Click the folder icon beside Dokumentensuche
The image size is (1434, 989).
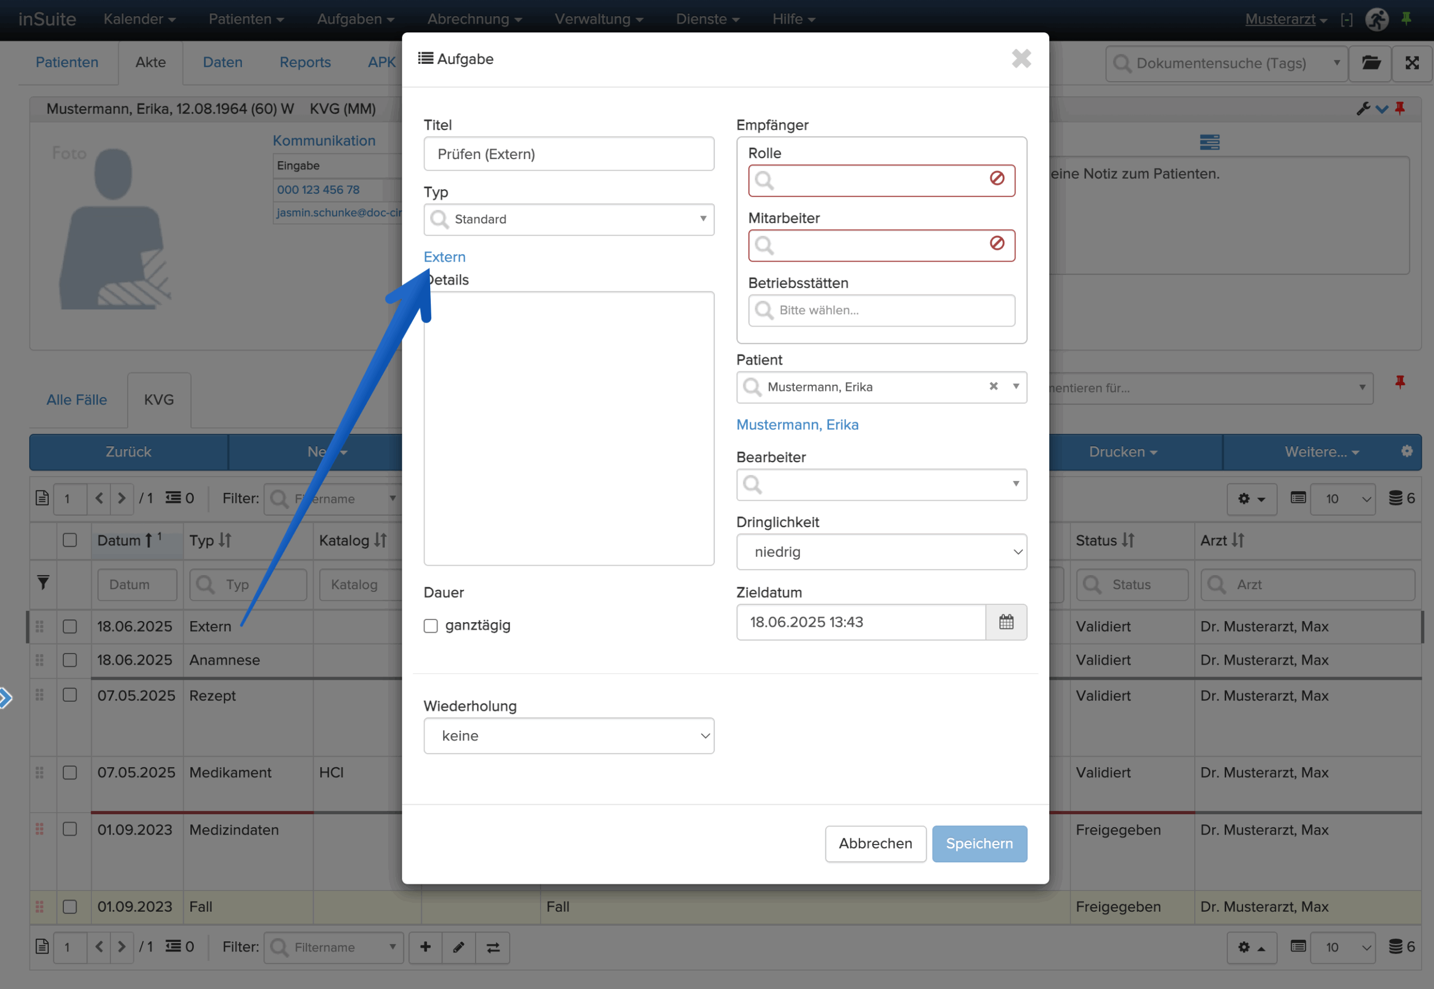pyautogui.click(x=1370, y=63)
